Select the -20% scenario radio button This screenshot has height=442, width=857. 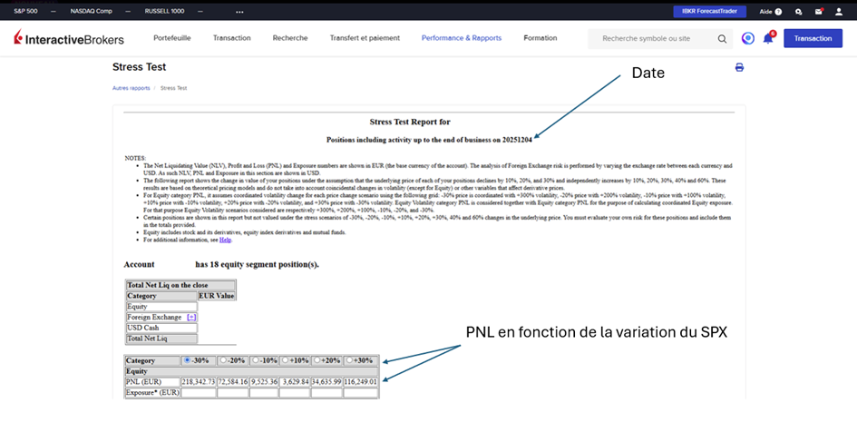point(223,360)
